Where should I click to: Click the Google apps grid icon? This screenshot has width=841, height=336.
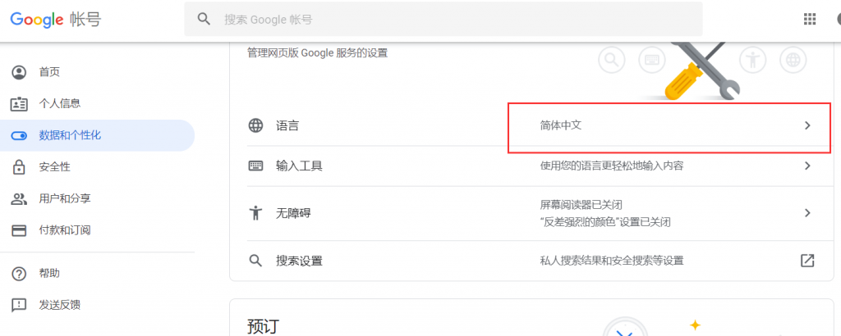click(x=809, y=19)
